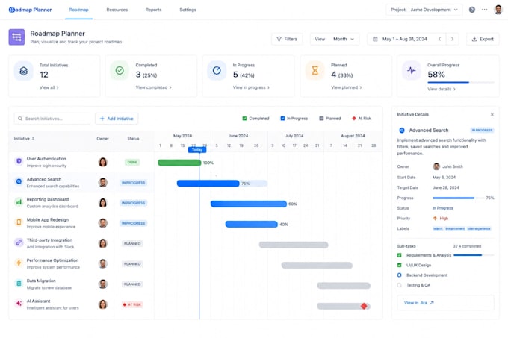Viewport: 508px width, 338px height.
Task: Expand View all initiatives link
Action: [49, 87]
